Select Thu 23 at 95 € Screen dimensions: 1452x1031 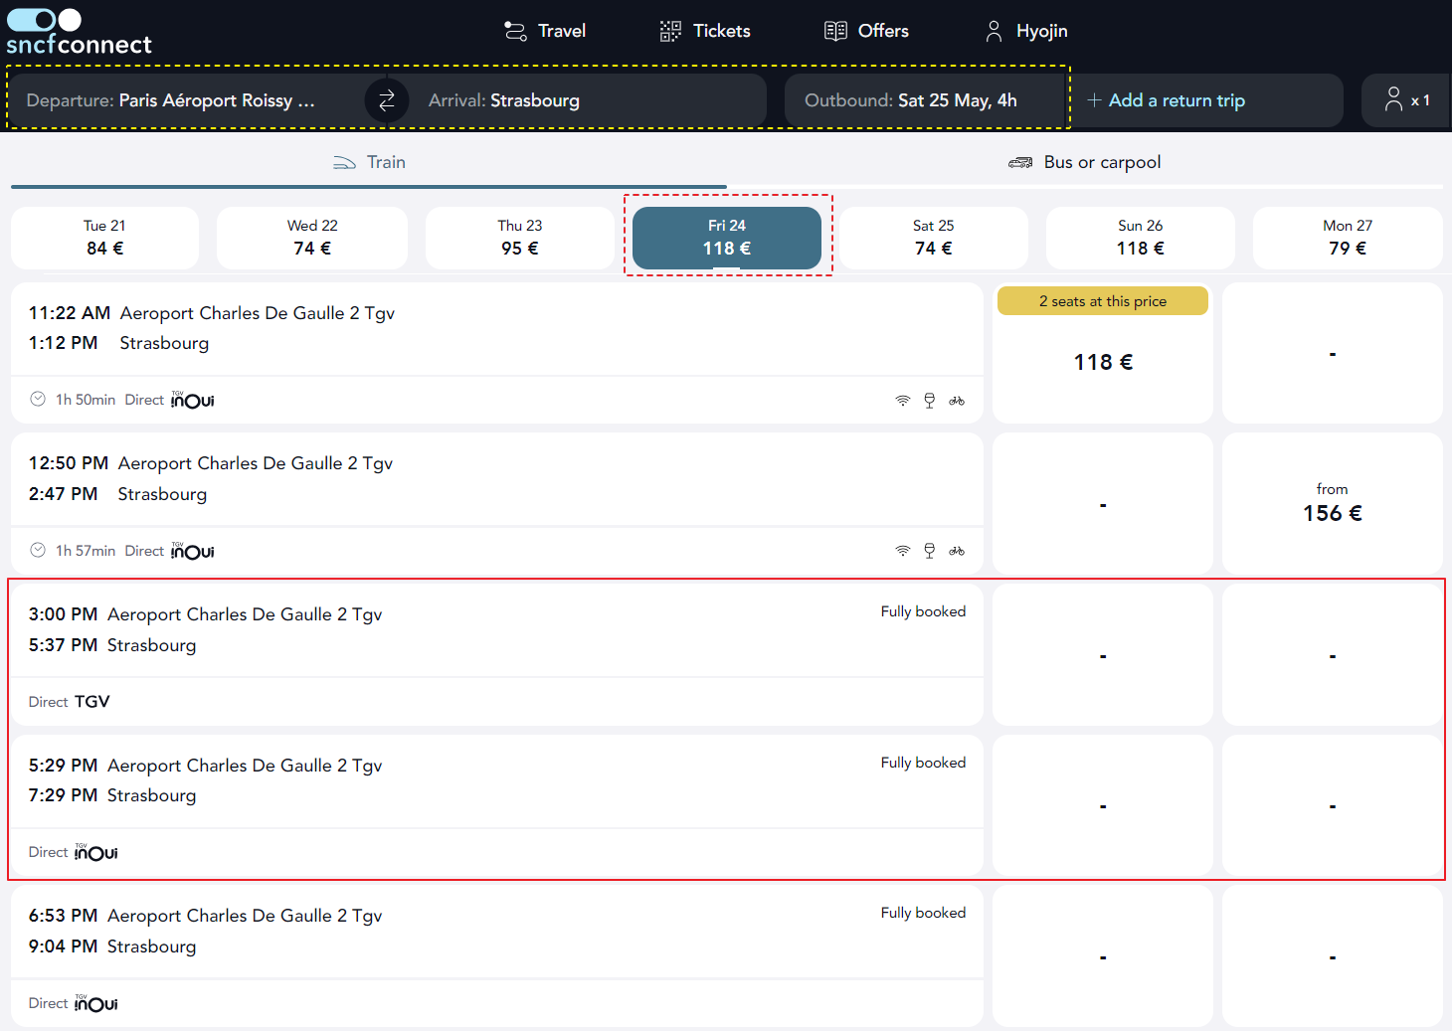[520, 238]
